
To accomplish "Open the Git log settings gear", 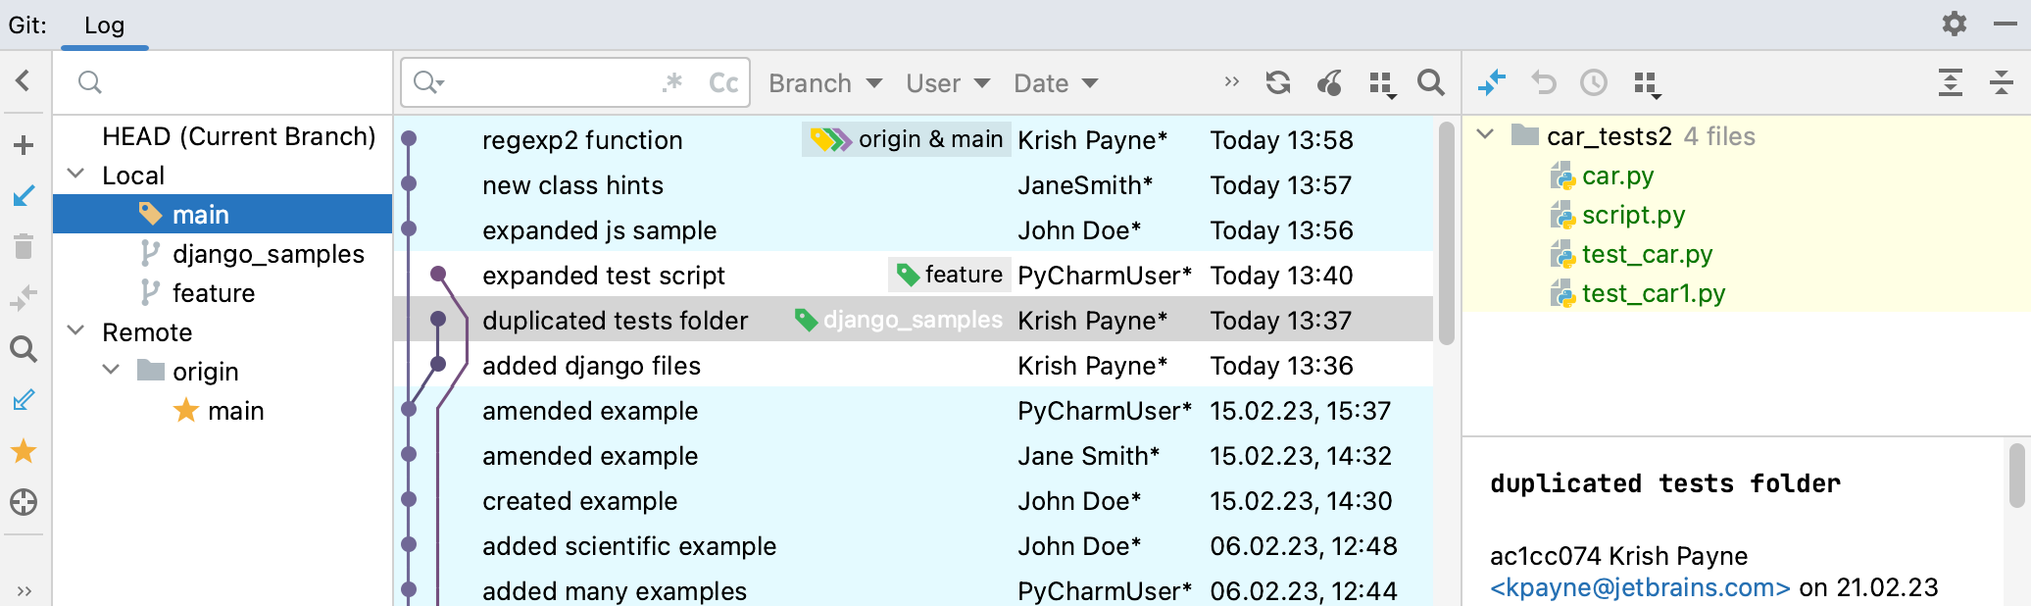I will click(x=1954, y=24).
